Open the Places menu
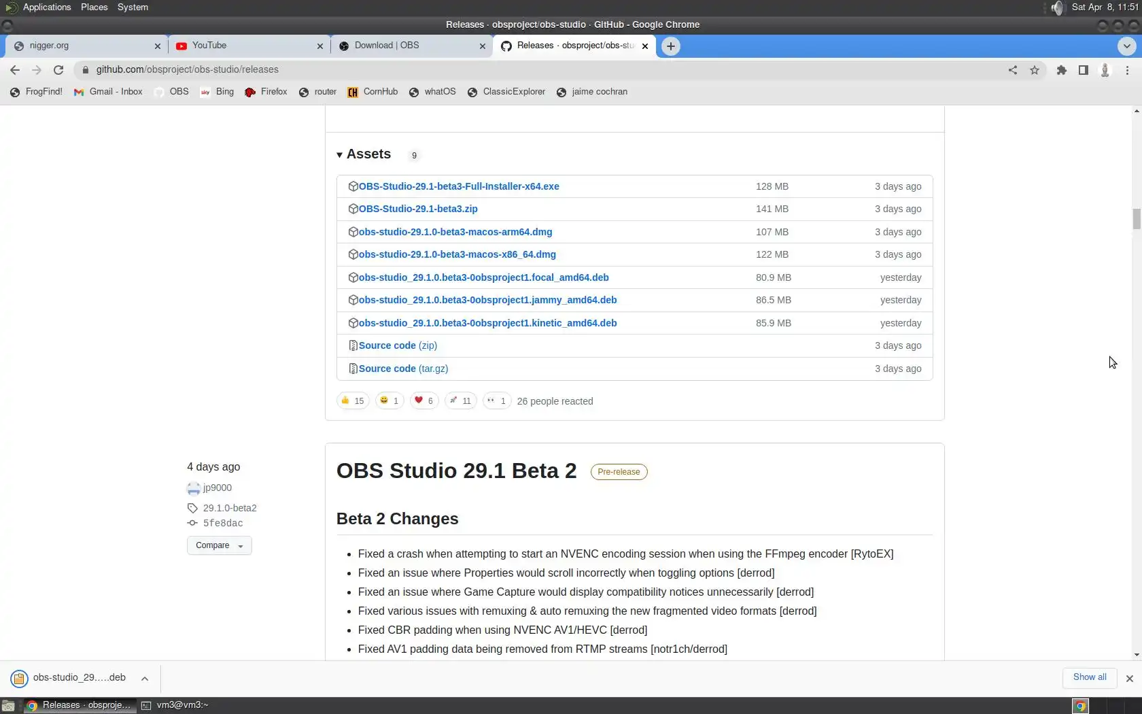 point(94,7)
